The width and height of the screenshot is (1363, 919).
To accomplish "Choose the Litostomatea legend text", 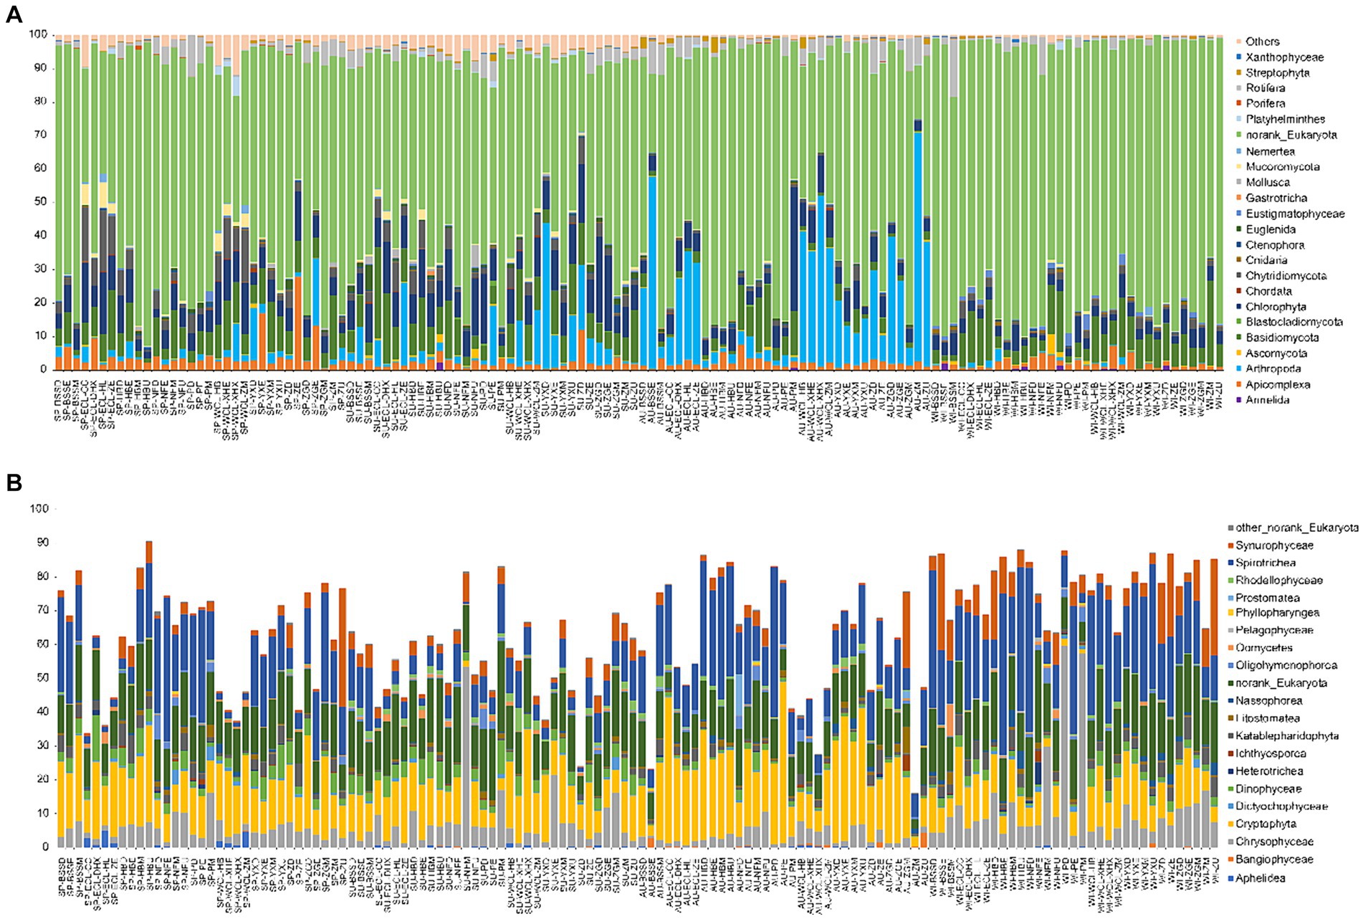I will click(x=1268, y=718).
